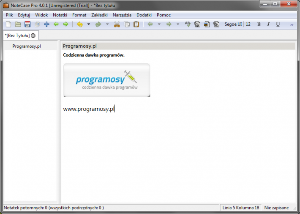Copy the selection with the copy icon
300x214 pixels.
[127, 25]
